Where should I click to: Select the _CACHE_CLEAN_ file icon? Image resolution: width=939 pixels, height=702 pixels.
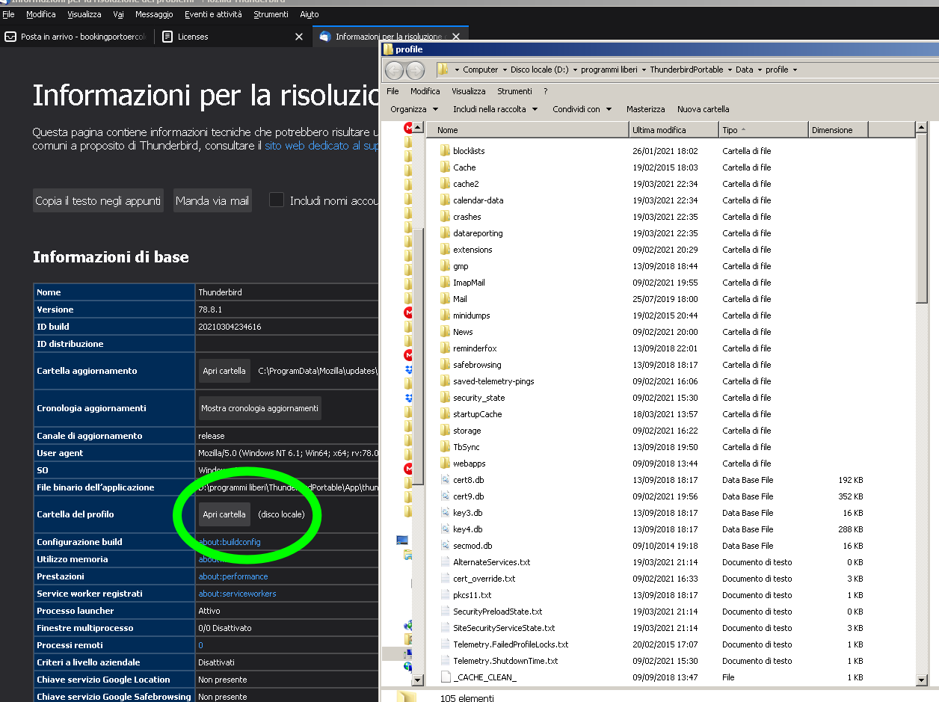coord(445,677)
